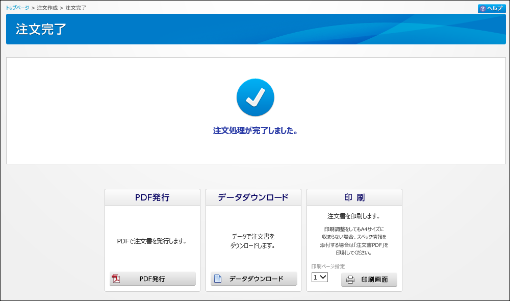The height and width of the screenshot is (301, 510).
Task: Click the question mark help icon
Action: point(482,9)
